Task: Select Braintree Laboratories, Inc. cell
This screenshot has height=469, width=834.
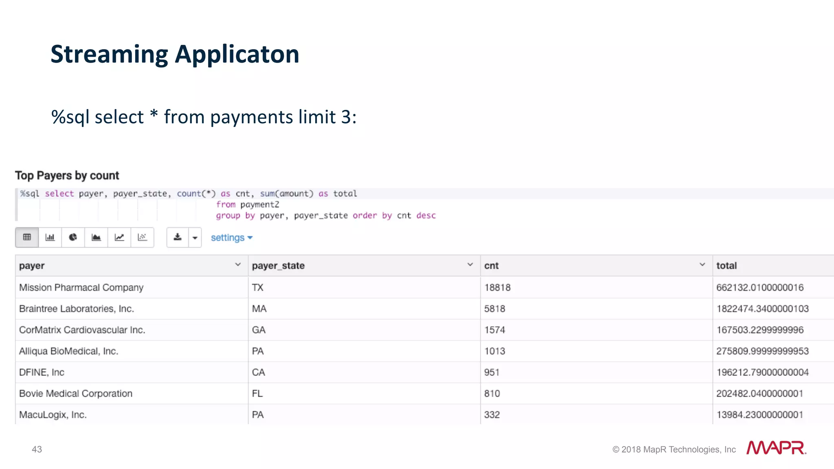Action: [x=132, y=309]
